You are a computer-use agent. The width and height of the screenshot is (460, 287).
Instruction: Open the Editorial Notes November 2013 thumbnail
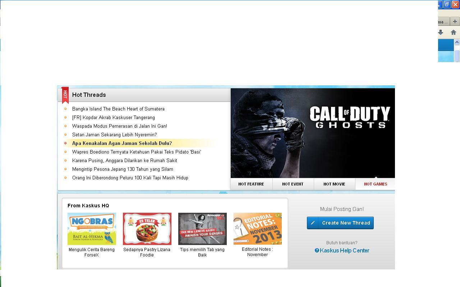click(x=258, y=229)
